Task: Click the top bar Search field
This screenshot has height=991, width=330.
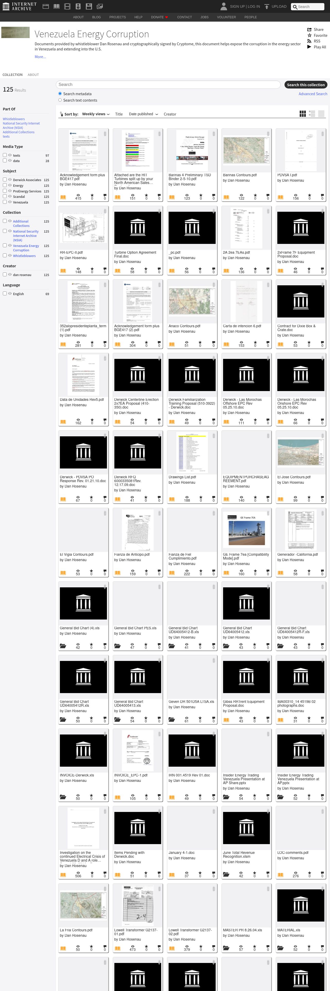Action: [307, 6]
